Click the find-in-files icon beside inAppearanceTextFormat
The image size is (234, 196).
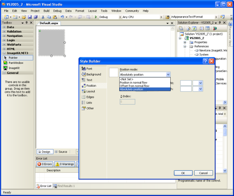[x=167, y=17]
